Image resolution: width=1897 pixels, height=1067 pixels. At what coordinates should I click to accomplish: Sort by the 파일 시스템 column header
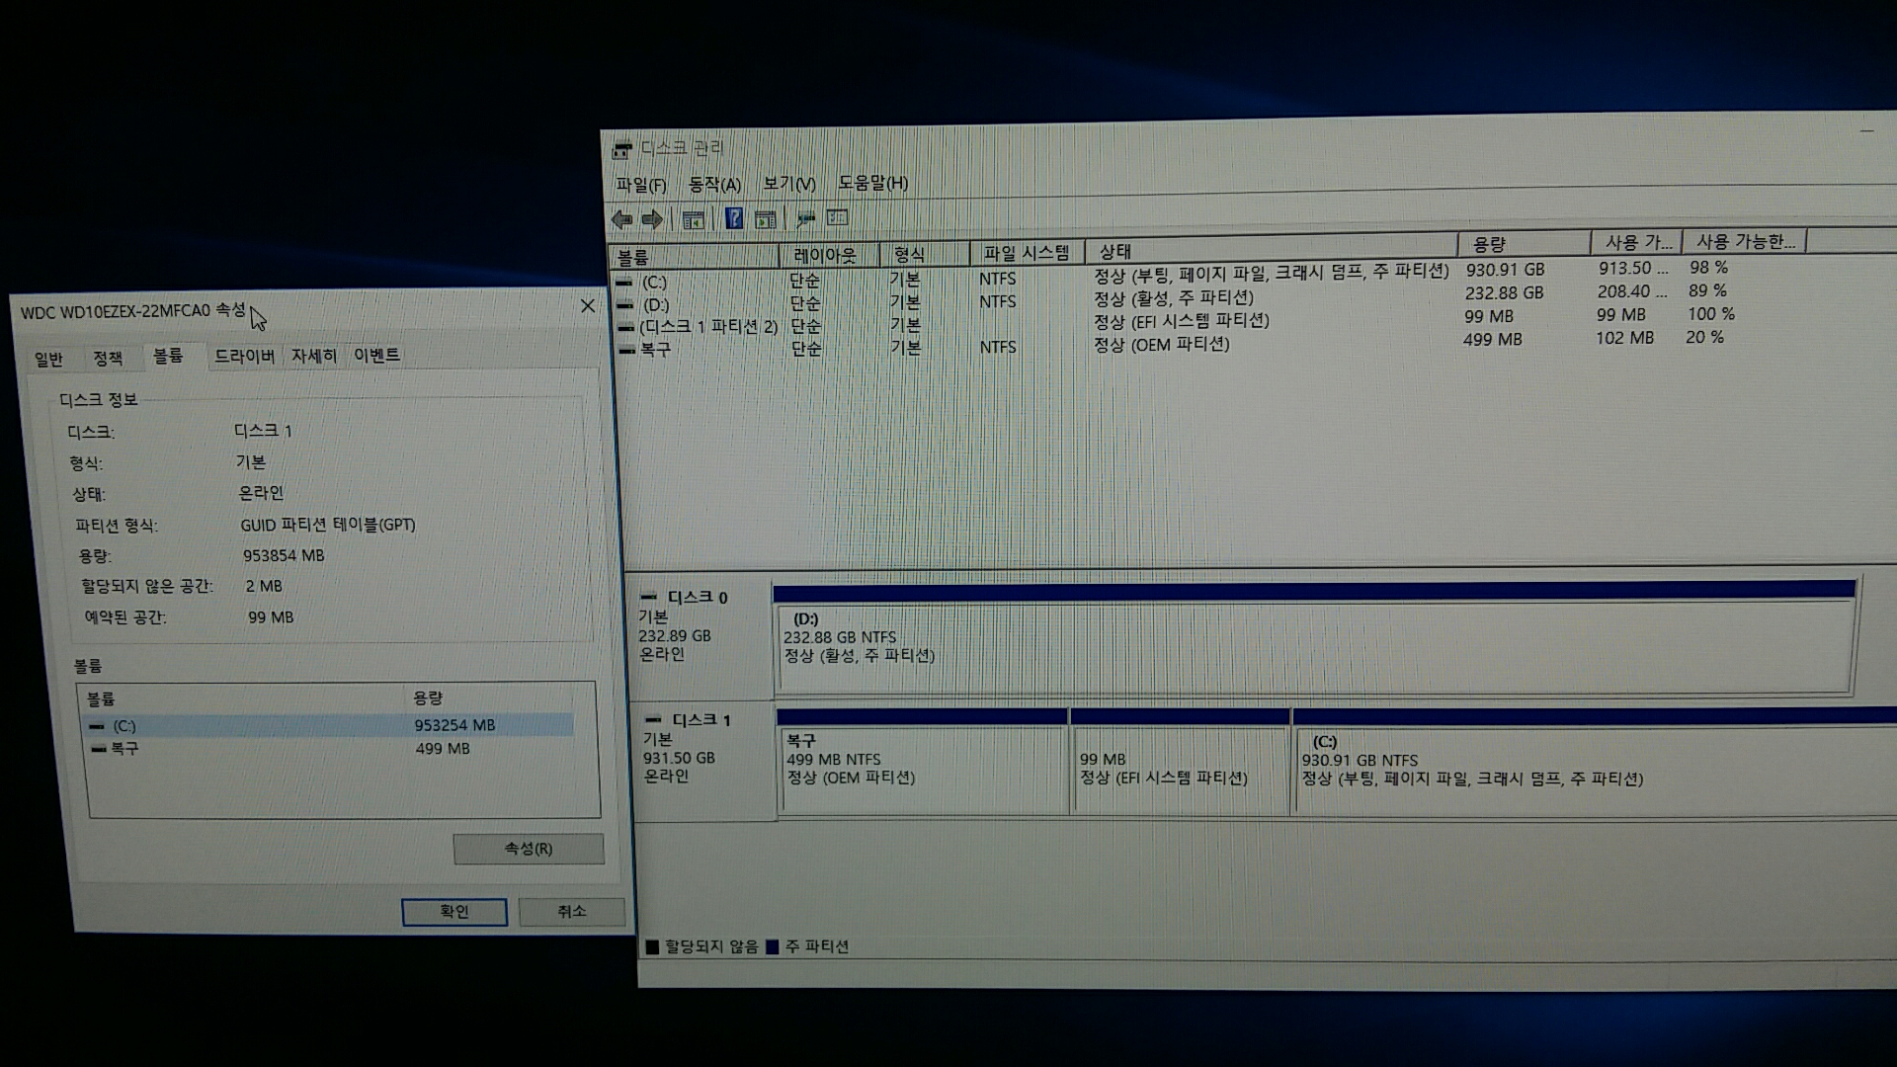tap(1028, 253)
